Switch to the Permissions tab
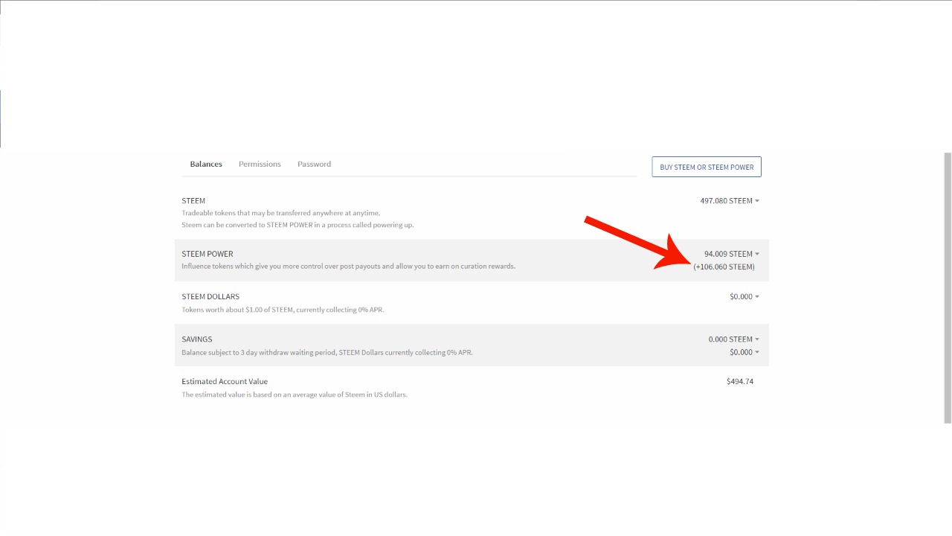This screenshot has height=536, width=952. 260,164
